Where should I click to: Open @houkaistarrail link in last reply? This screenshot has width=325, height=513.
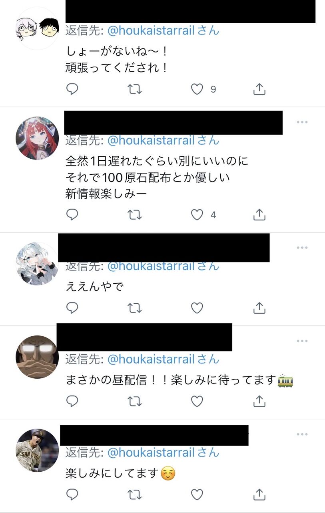coord(151,452)
